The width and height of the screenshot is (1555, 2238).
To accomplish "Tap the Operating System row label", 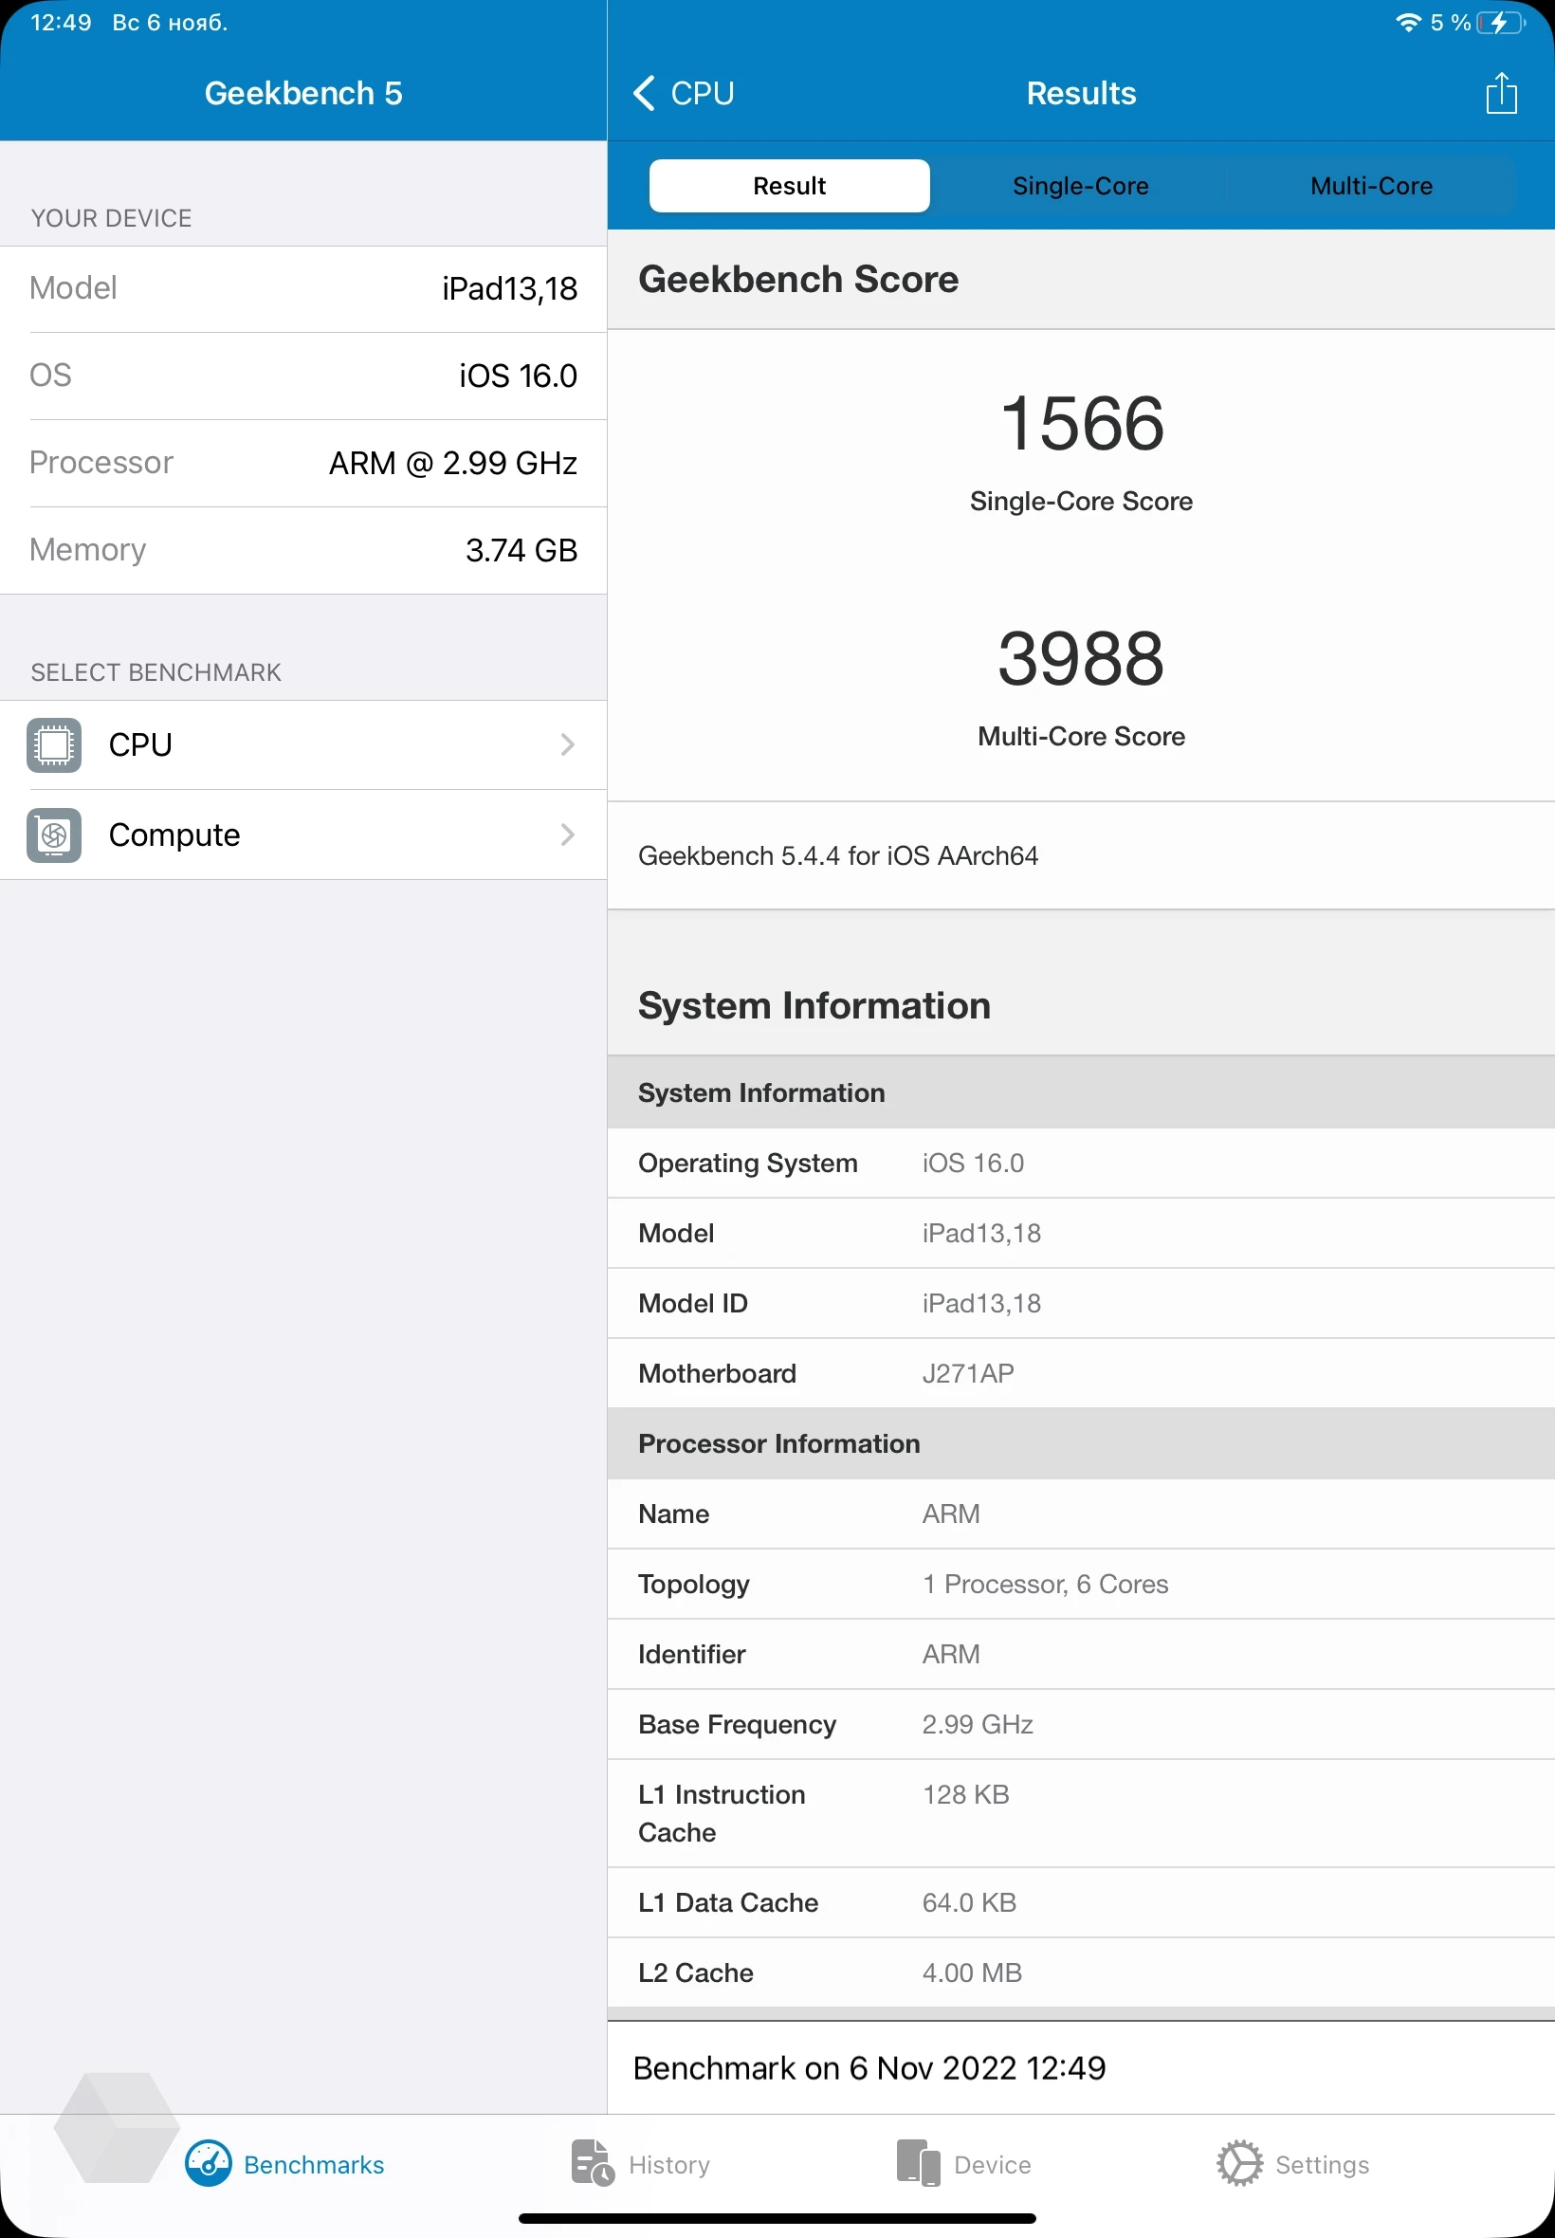I will click(x=748, y=1164).
